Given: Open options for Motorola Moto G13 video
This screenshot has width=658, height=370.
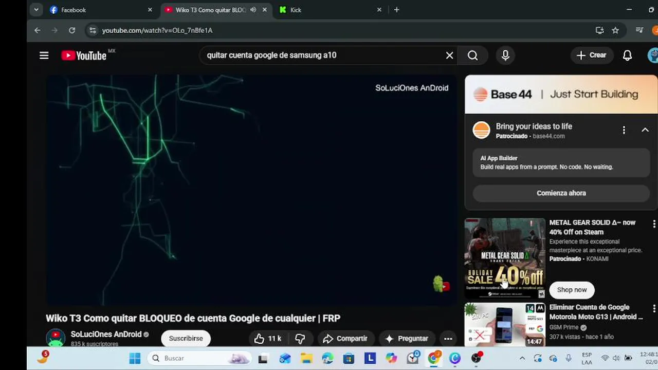Looking at the screenshot, I should point(654,308).
